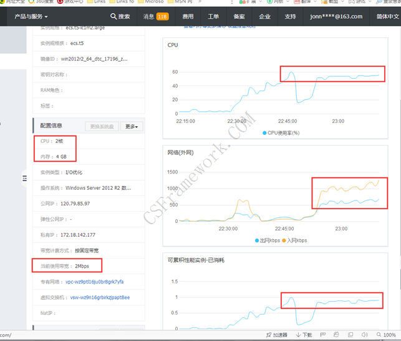
Task: Click the Windows Server 2012 R2 OS value
Action: [98, 188]
